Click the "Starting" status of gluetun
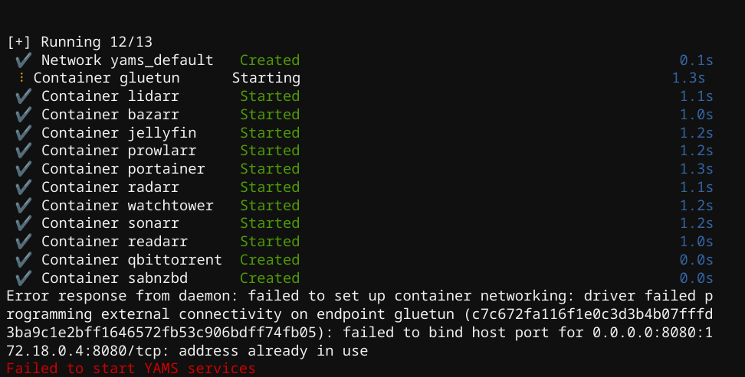745x377 pixels. click(x=266, y=78)
